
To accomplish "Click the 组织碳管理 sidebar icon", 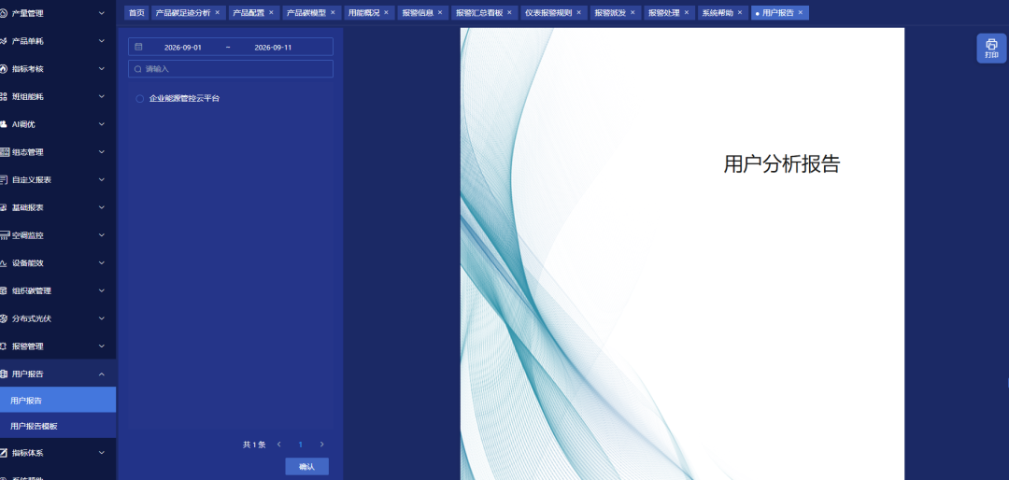I will pos(3,290).
